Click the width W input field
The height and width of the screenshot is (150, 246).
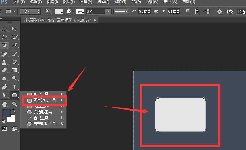(x=145, y=11)
